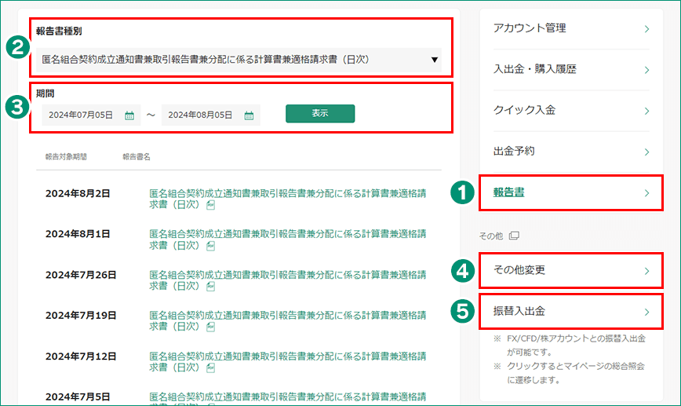Click the dropdown arrow of report type
The width and height of the screenshot is (681, 406).
(435, 60)
